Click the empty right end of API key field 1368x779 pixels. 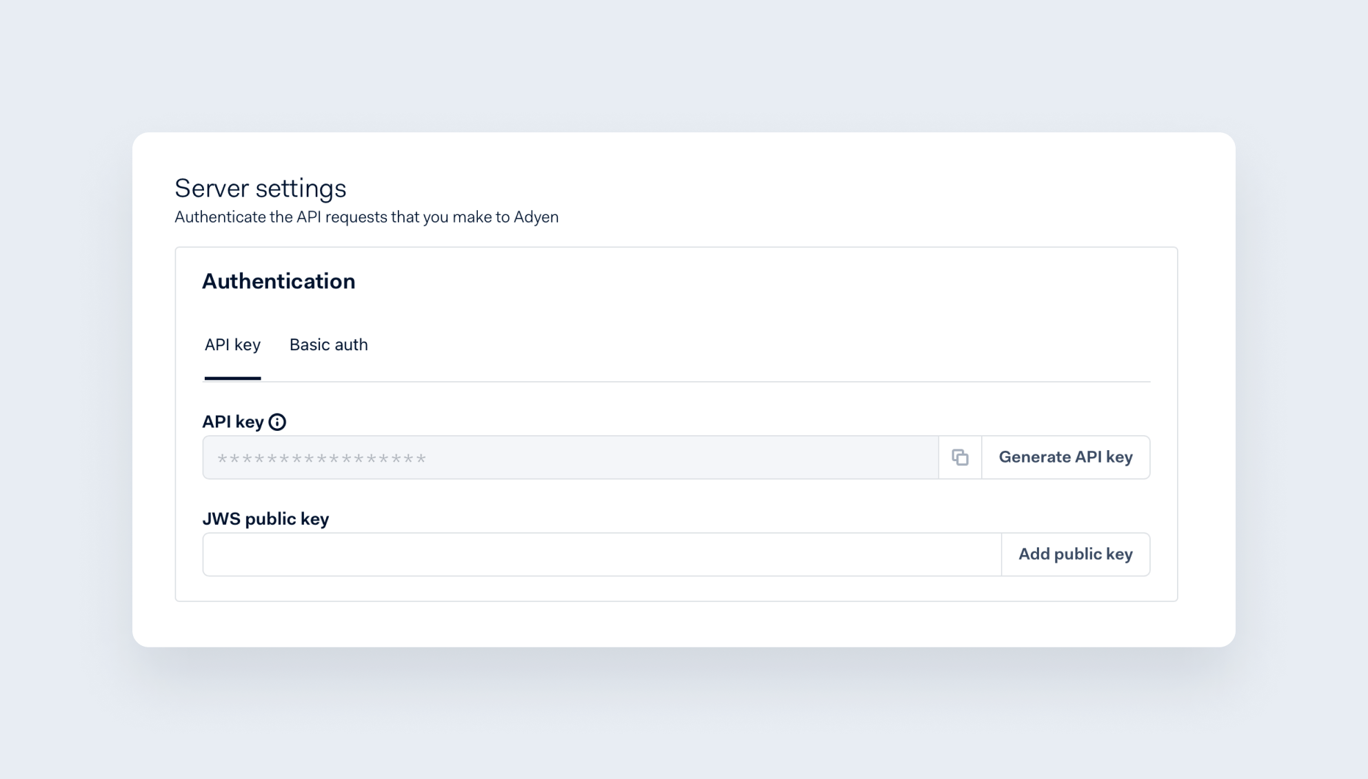pyautogui.click(x=862, y=457)
